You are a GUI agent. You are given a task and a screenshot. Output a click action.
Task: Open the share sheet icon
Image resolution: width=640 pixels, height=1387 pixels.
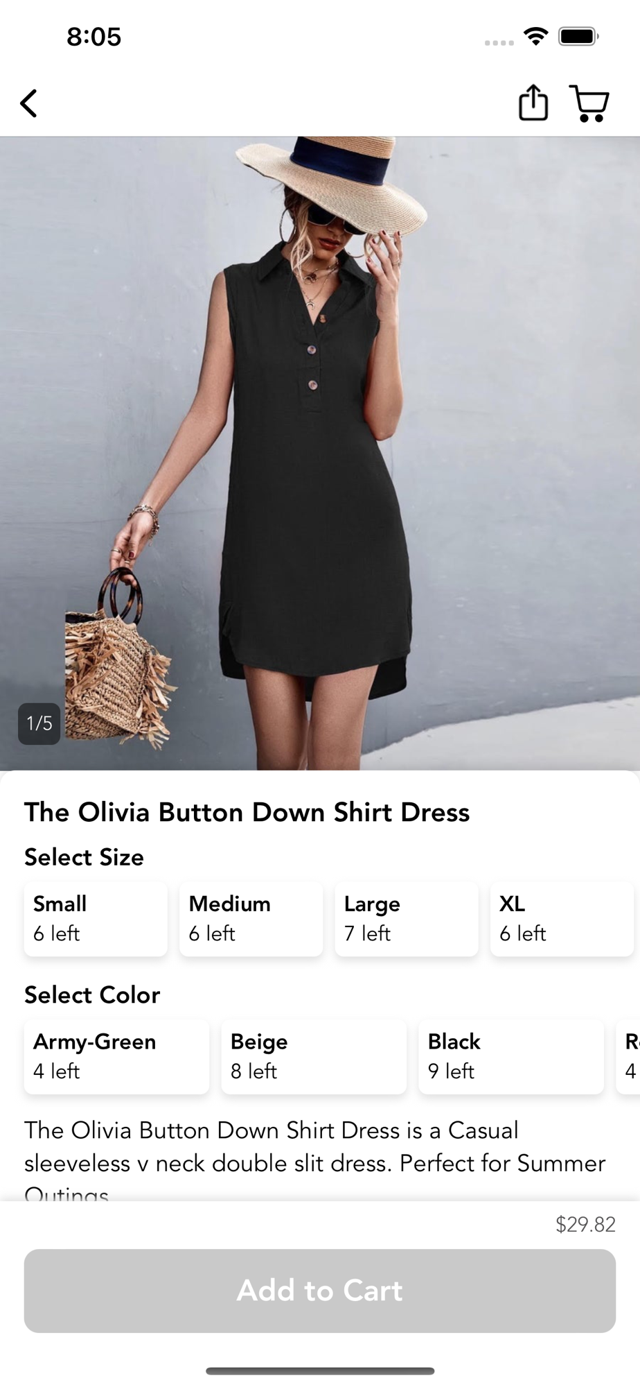pyautogui.click(x=533, y=103)
